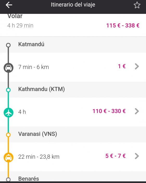Select the Katmandú start stop marker
Viewport: 146px width, 183px height.
pyautogui.click(x=8, y=45)
